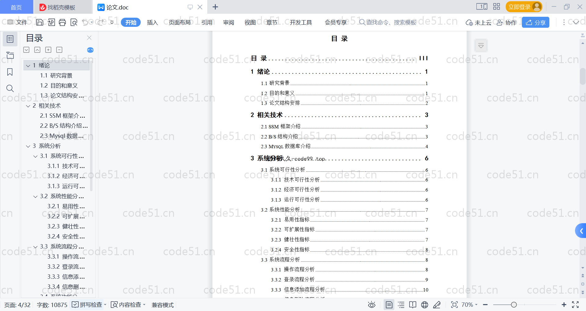Screen dimensions: 586x311
Task: Close the 目录 navigation pane
Action: (x=89, y=38)
